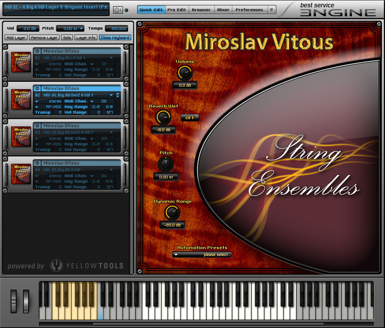Viewport: 385px width, 328px height.
Task: Select the fourth layer's Miroslav Vitous thumbnail
Action: (21, 174)
